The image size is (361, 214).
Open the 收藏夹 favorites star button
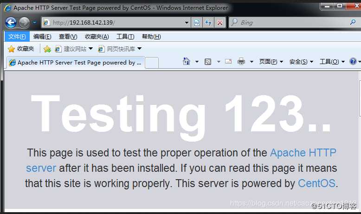pyautogui.click(x=21, y=49)
